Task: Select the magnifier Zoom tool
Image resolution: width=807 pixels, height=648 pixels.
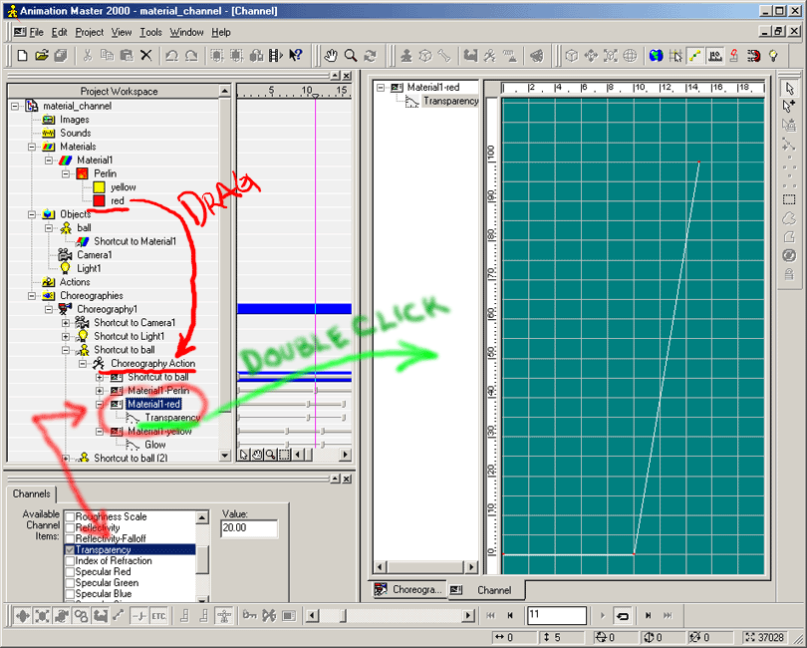Action: point(351,56)
